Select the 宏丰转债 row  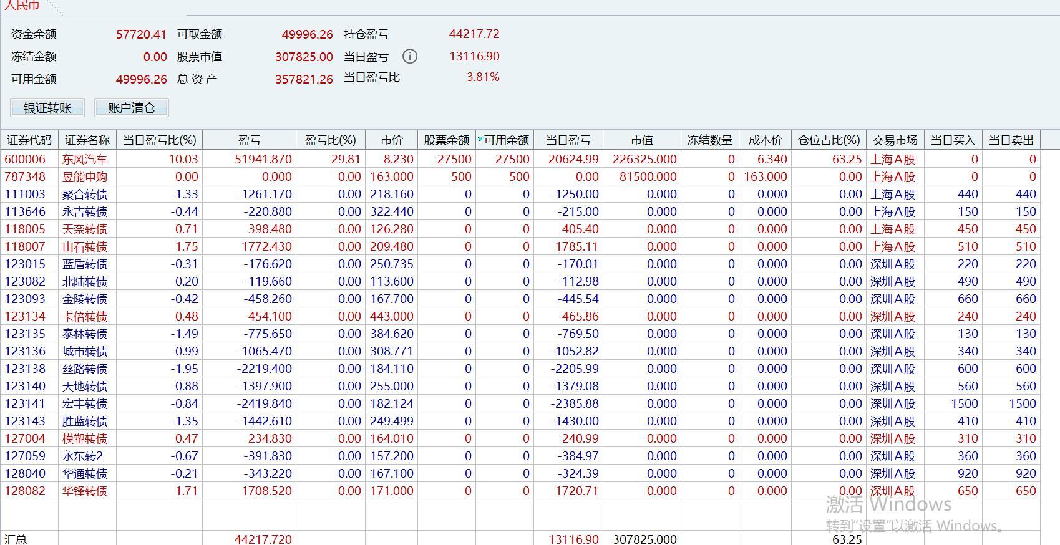pos(520,403)
